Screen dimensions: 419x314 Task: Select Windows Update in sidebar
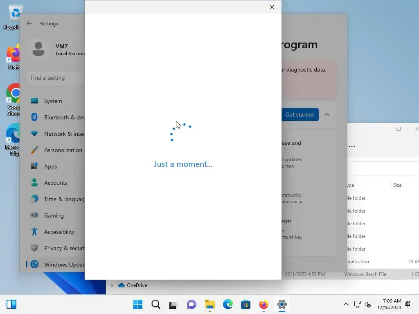click(x=55, y=265)
